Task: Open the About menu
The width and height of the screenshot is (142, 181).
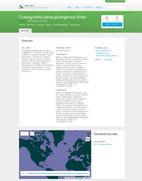Action: coord(99,7)
